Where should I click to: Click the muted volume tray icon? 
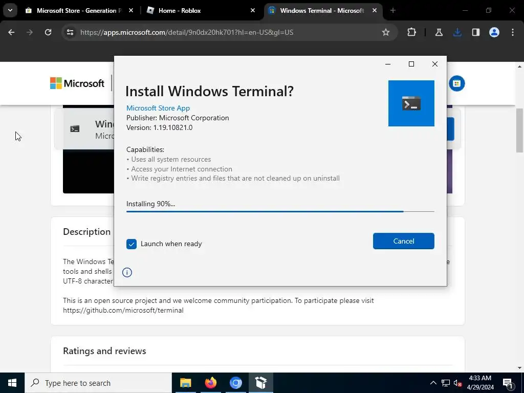(458, 383)
